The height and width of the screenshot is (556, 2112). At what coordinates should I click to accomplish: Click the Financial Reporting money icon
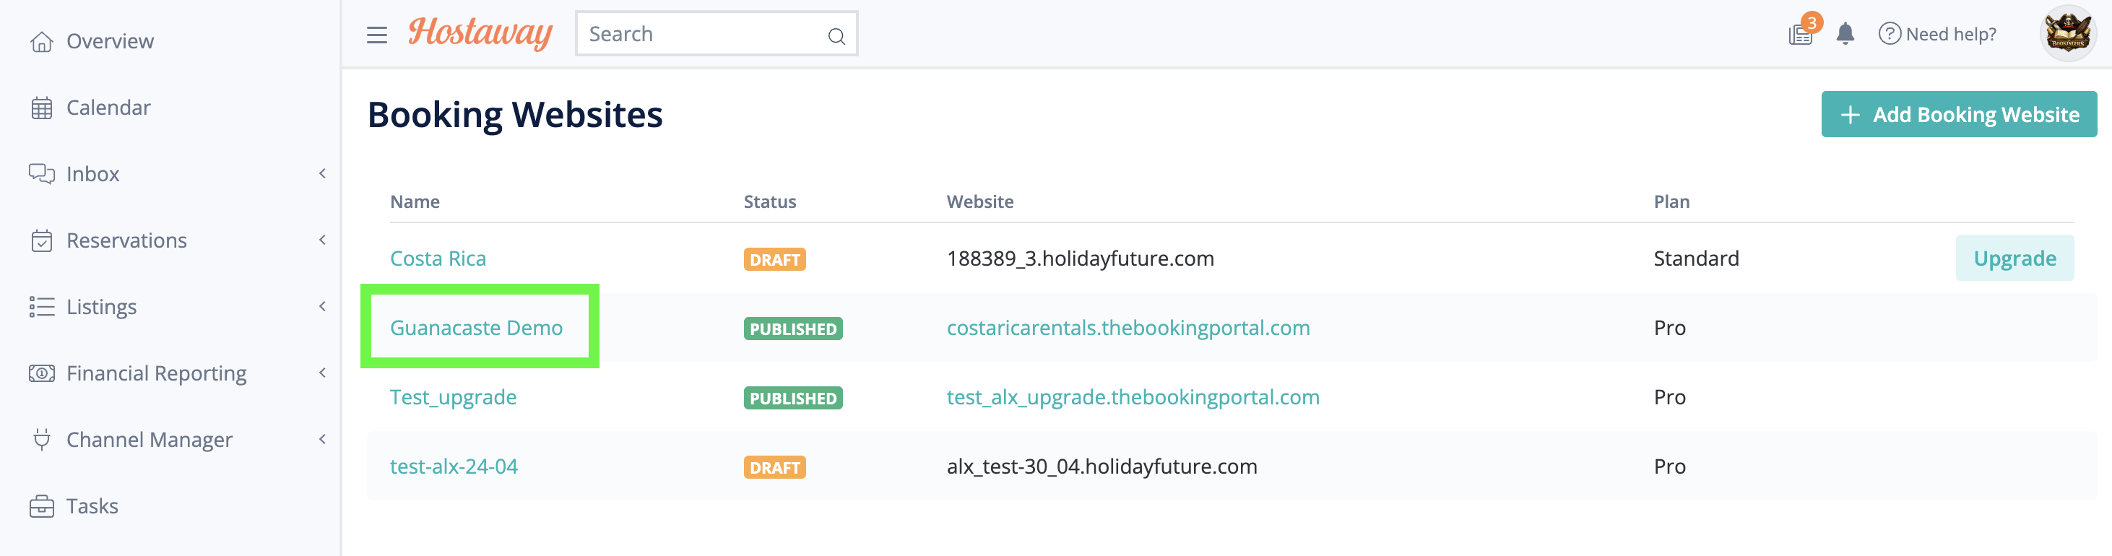coord(42,373)
